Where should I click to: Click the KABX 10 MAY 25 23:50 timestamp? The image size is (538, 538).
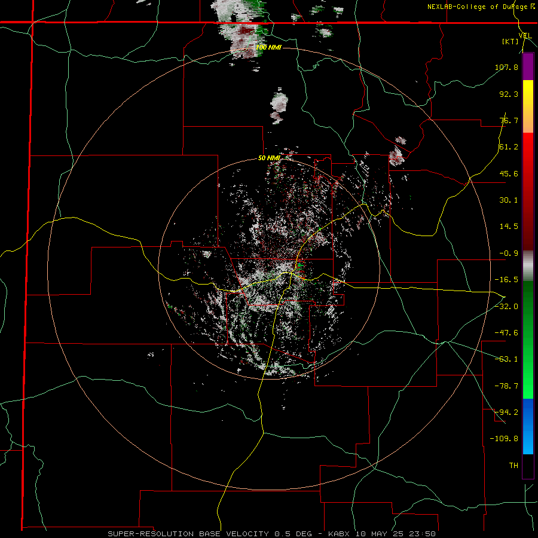(382, 534)
